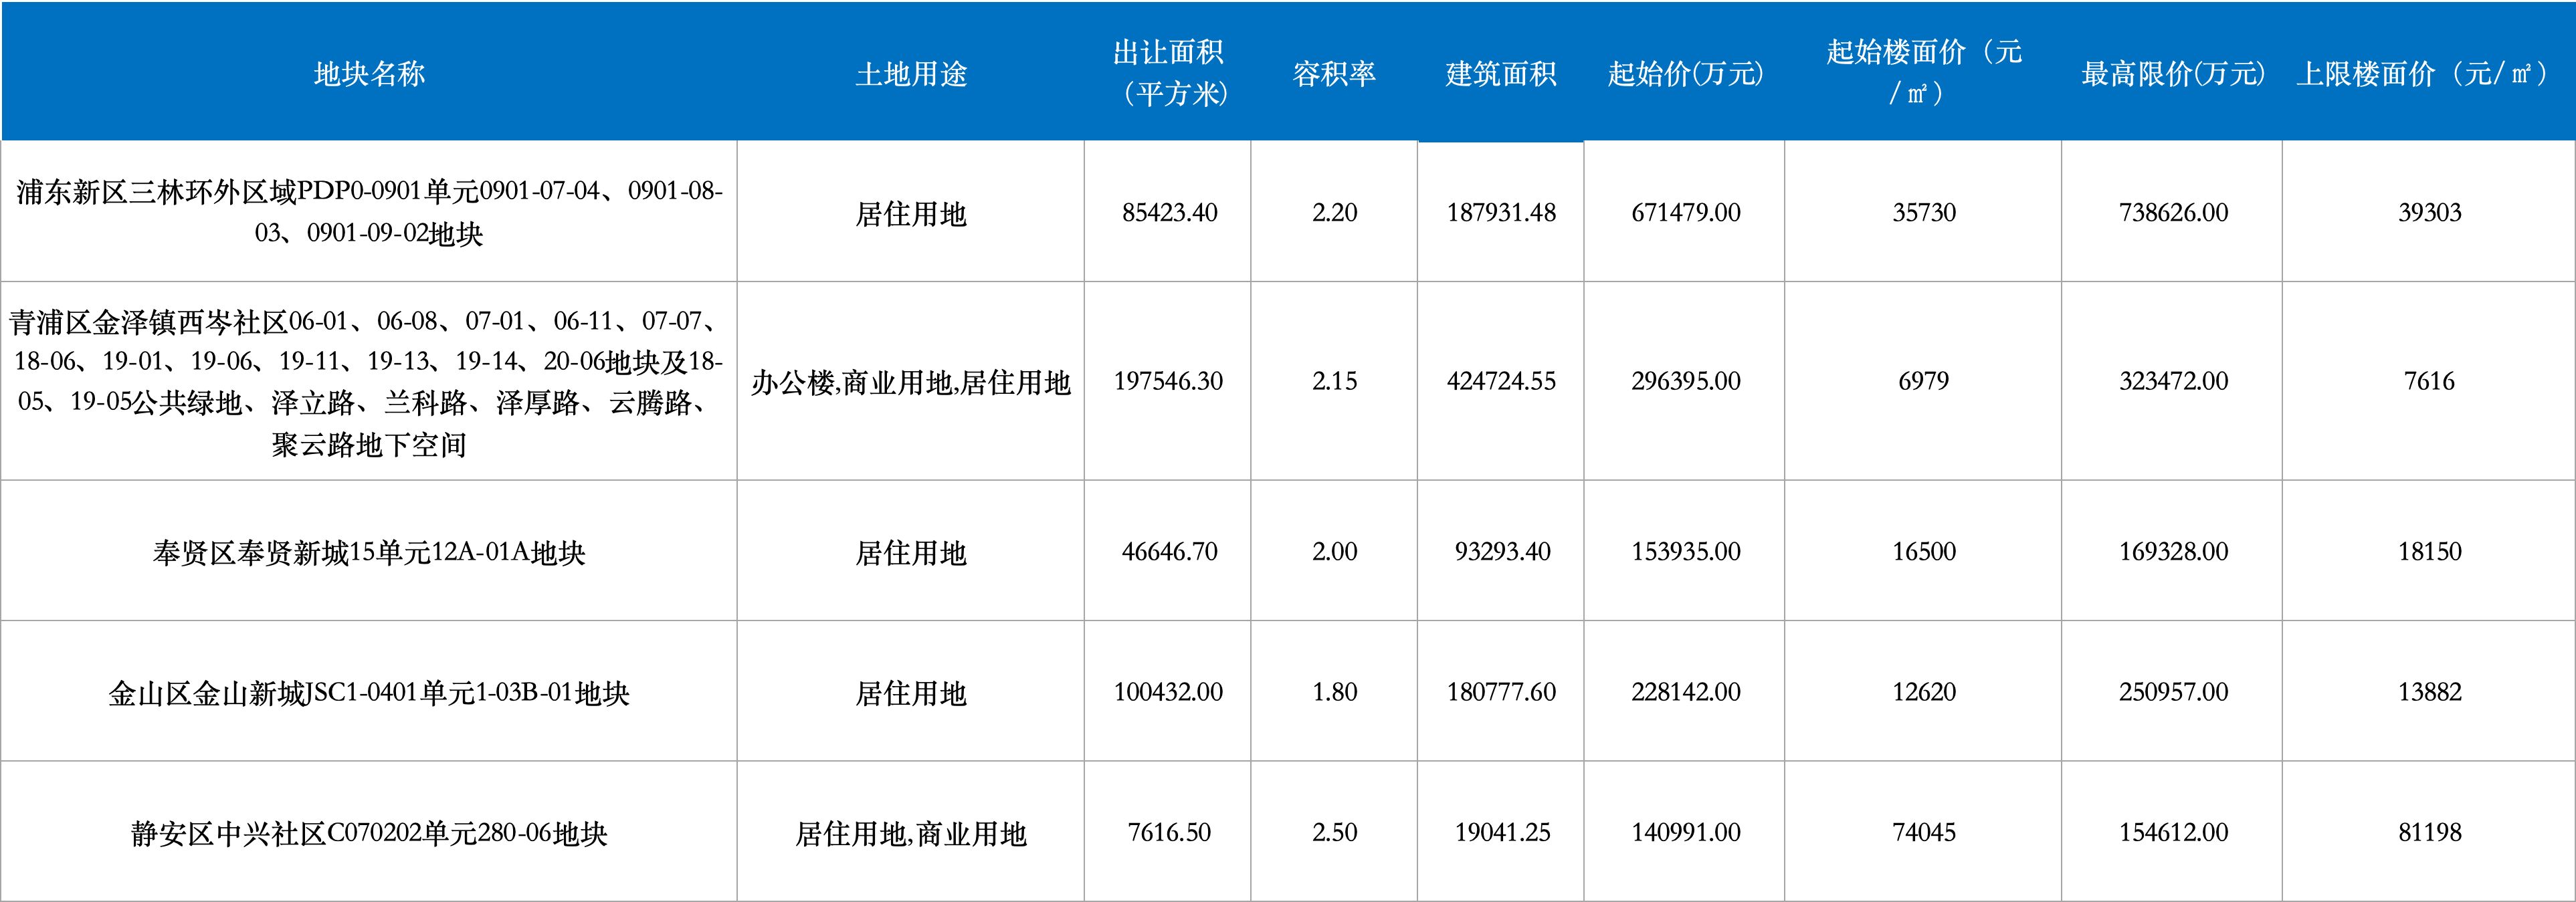This screenshot has height=902, width=2576.
Task: Select area value 197546.30
Action: tap(1168, 381)
